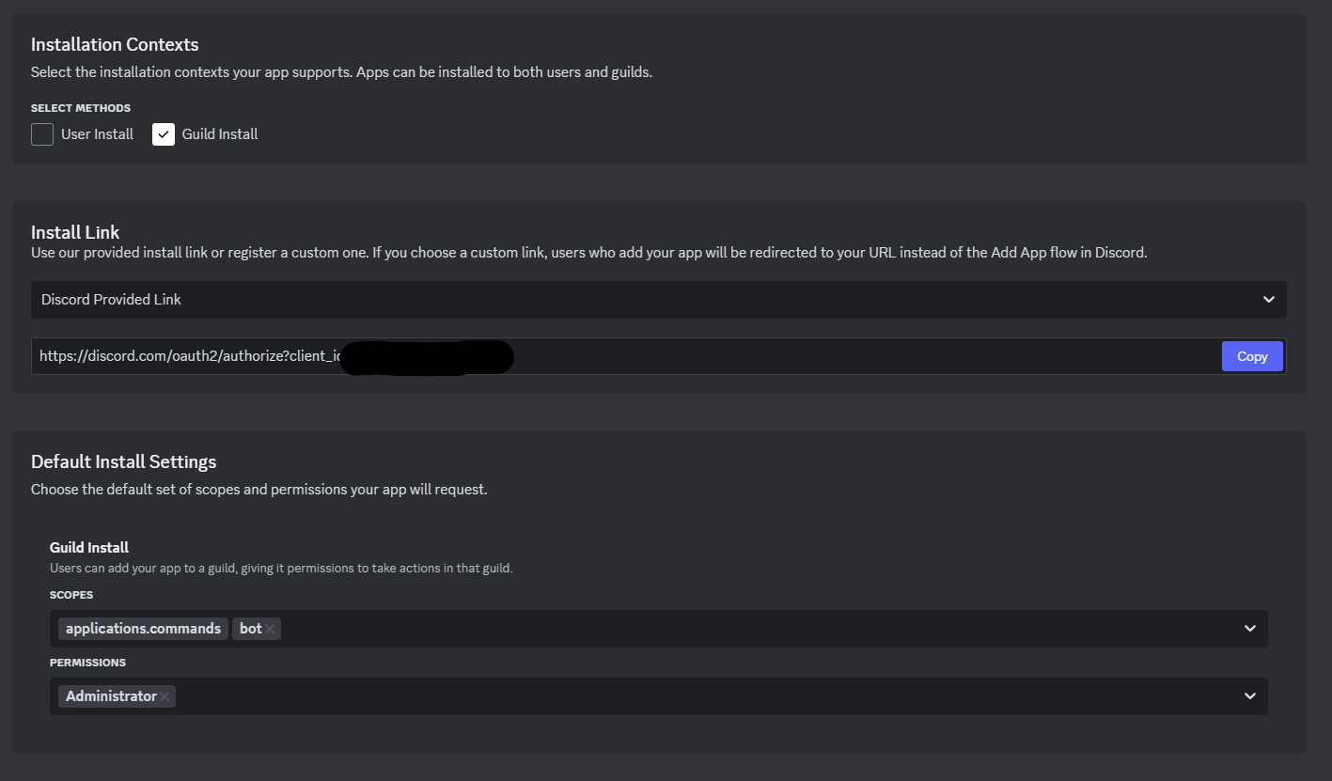Click the bot scope tag label
This screenshot has height=781, width=1332.
click(x=250, y=629)
